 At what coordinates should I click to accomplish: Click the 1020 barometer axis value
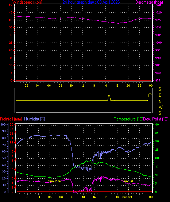158,13
